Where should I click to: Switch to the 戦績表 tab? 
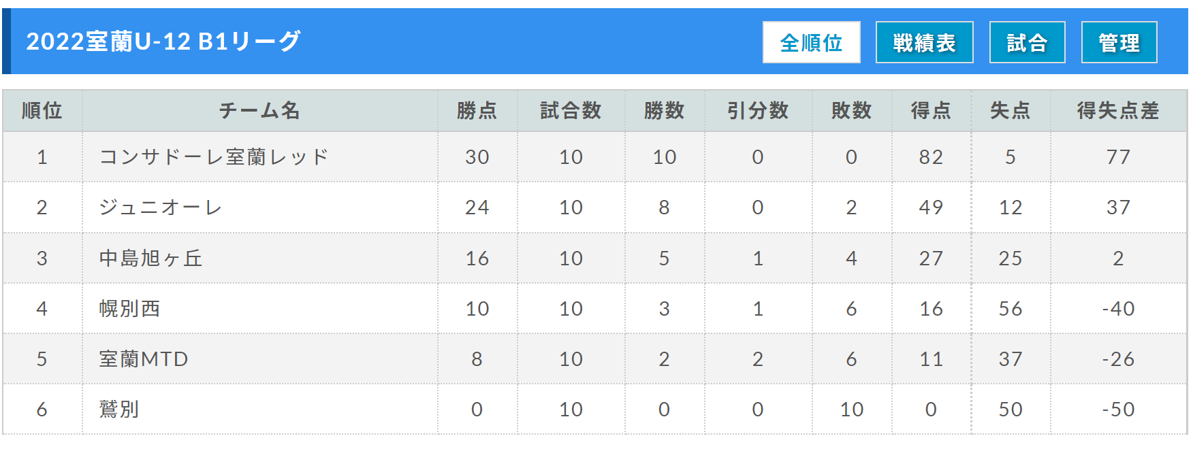(924, 42)
